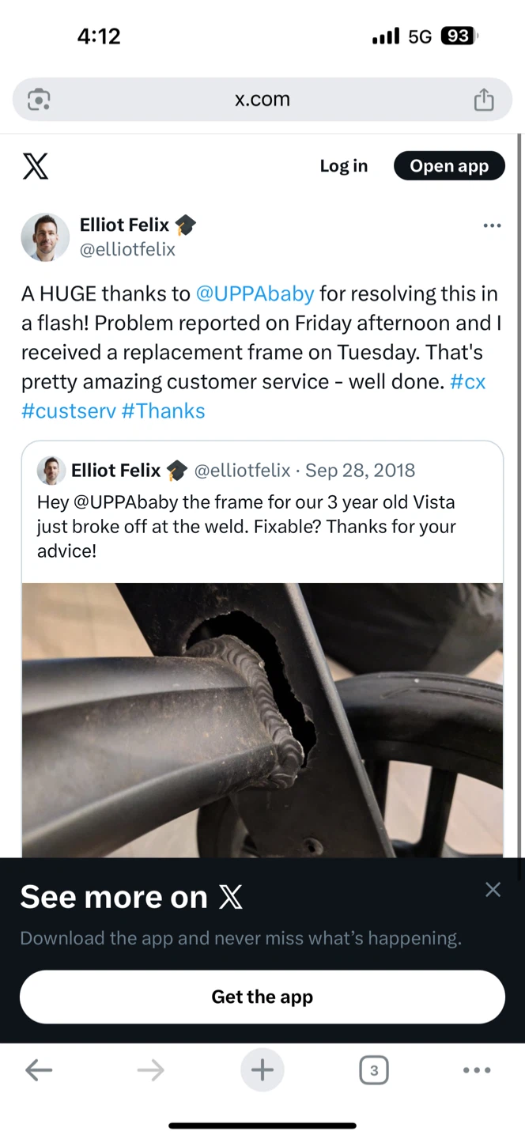
Task: Open the #Thanks hashtag link
Action: coord(163,411)
